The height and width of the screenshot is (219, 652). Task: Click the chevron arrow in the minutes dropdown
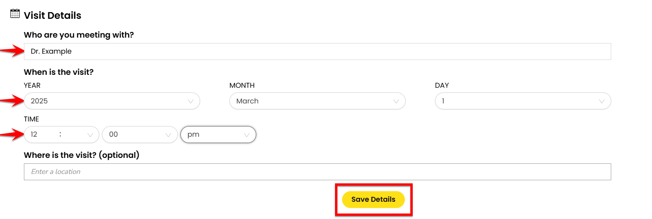[x=168, y=135]
